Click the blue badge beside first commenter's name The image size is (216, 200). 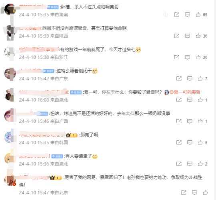(53, 7)
